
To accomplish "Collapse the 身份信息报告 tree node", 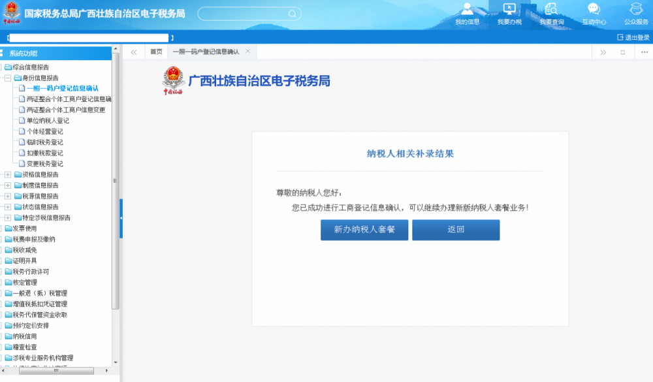I will [8, 78].
